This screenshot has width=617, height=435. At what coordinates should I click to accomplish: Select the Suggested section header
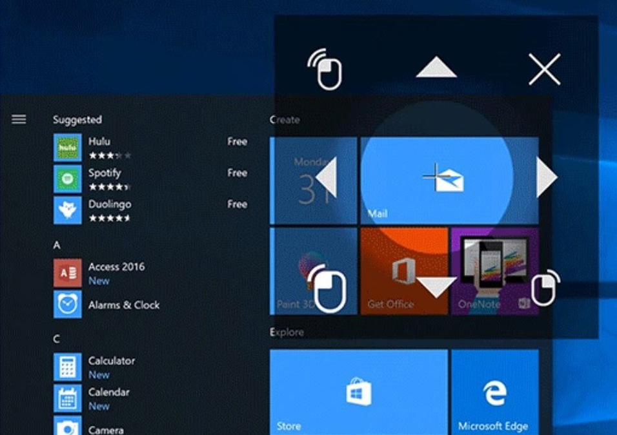tap(77, 119)
